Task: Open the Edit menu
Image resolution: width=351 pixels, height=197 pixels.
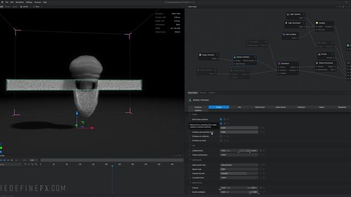Action: tap(12, 2)
